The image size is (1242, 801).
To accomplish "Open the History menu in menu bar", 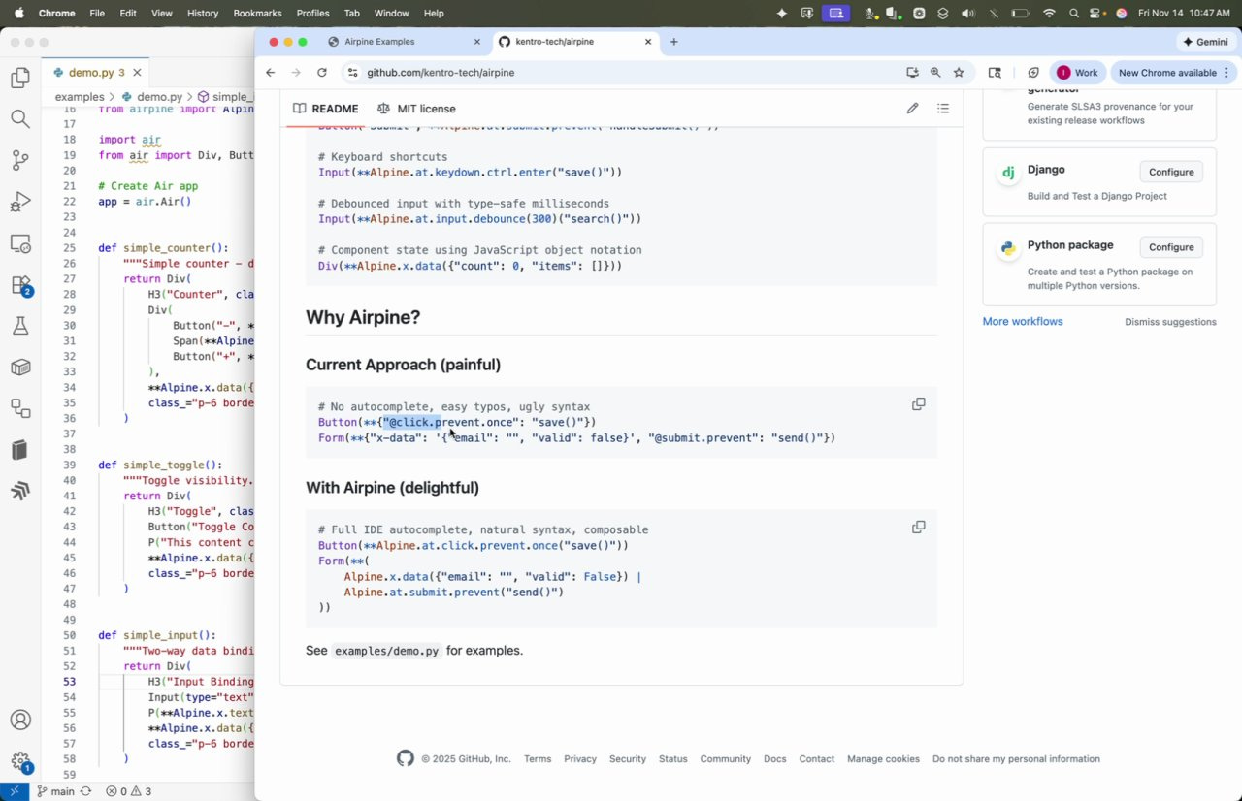I will point(202,13).
